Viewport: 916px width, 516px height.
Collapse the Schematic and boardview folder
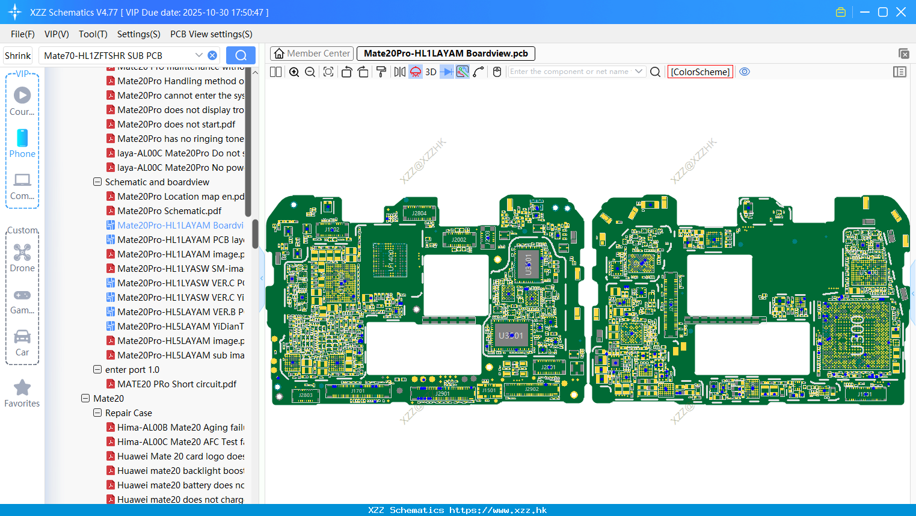pos(97,182)
